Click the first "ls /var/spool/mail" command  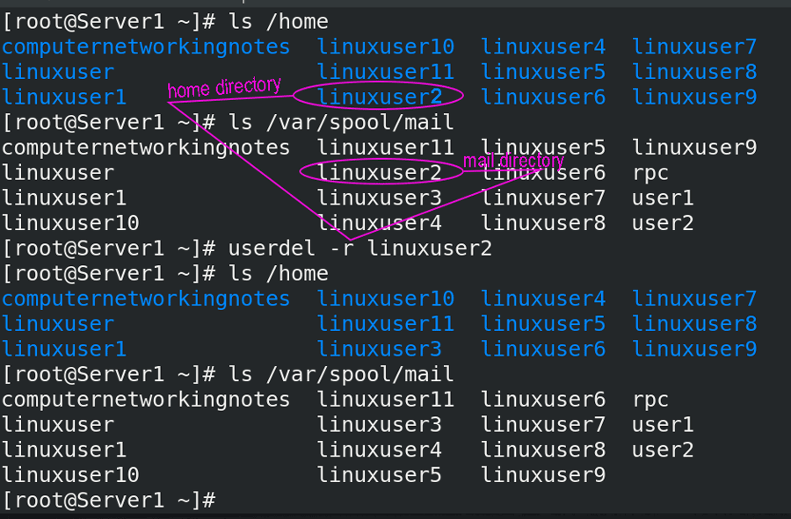pyautogui.click(x=341, y=122)
